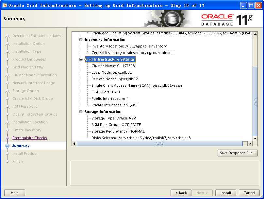Select the Storage Type: Oracle ASM row
Image resolution: width=264 pixels, height=199 pixels.
coord(114,118)
